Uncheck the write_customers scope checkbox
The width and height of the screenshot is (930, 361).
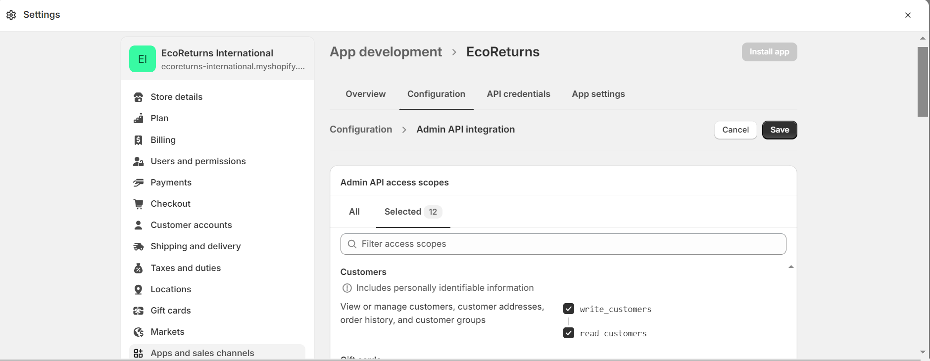coord(569,309)
